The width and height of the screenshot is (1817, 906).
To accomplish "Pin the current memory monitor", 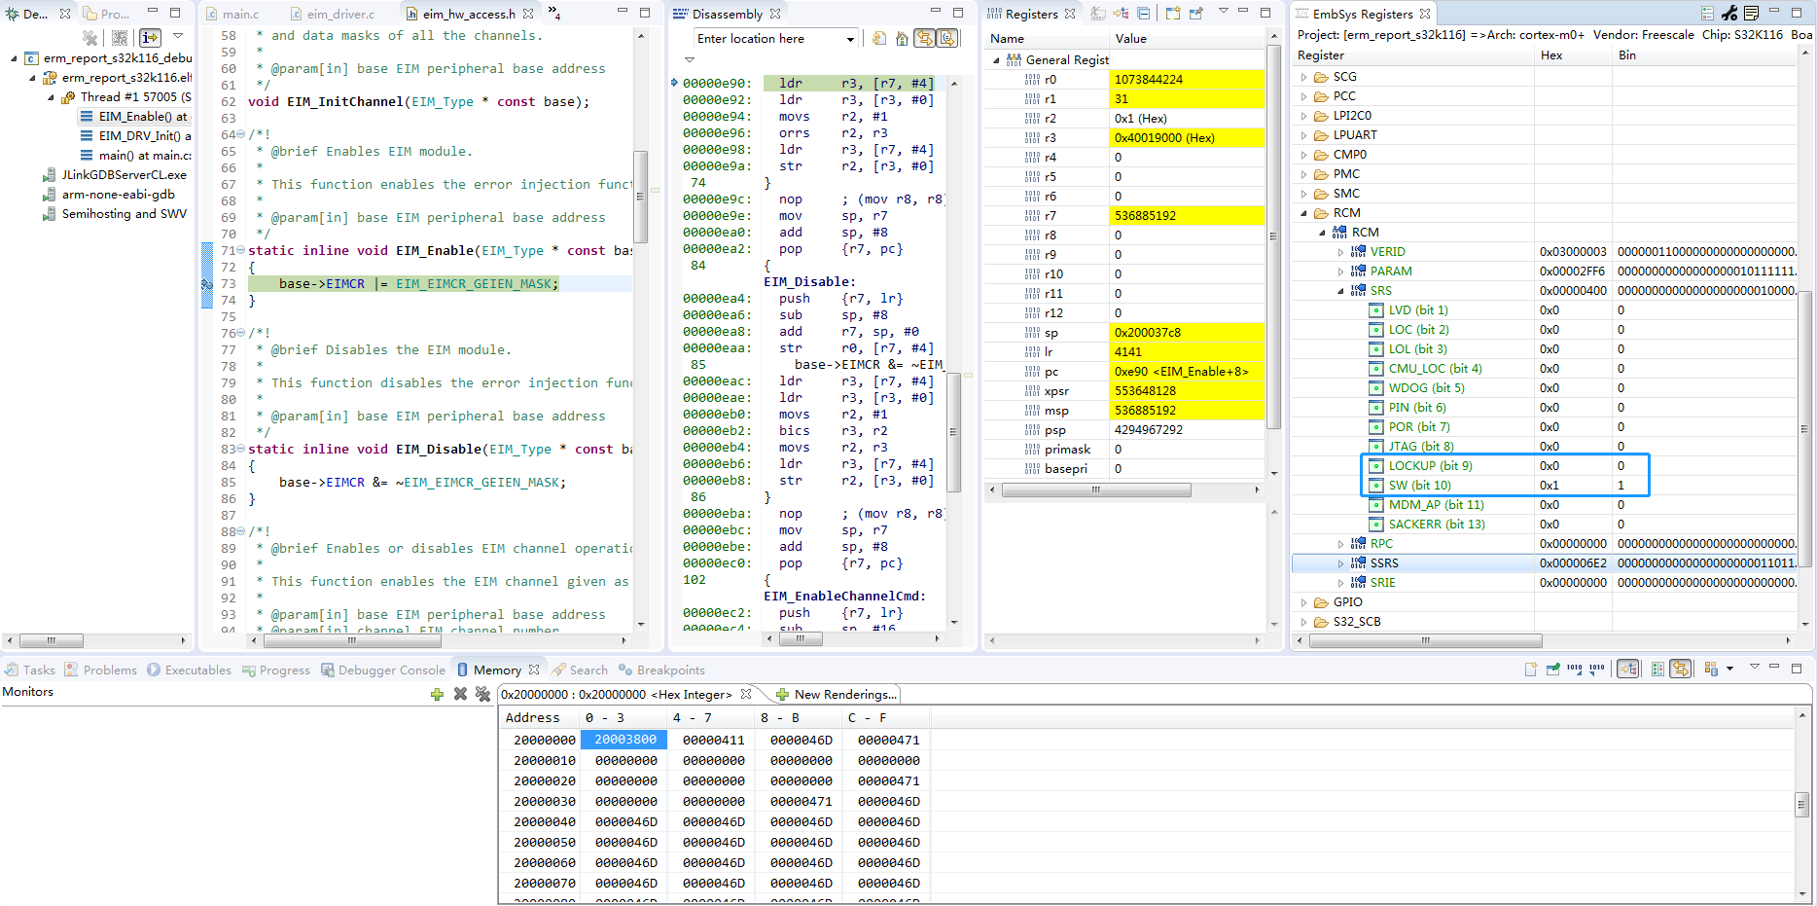I will (1552, 669).
